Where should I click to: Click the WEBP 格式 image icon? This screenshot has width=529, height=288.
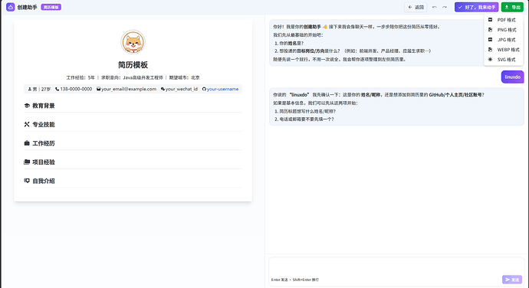point(490,50)
